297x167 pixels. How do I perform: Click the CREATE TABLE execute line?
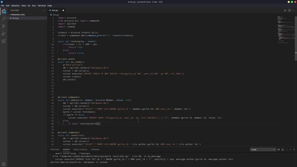point(123,74)
